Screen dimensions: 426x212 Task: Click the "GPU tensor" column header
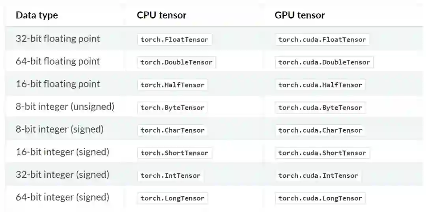point(300,15)
